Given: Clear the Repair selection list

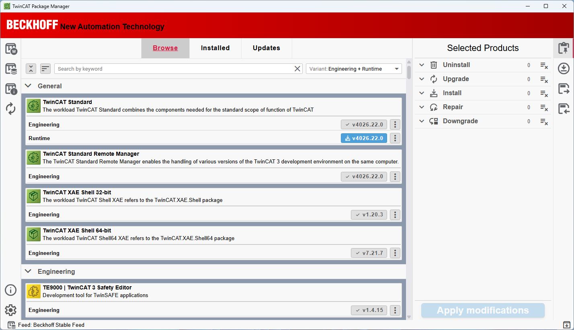Looking at the screenshot, I should pyautogui.click(x=544, y=107).
